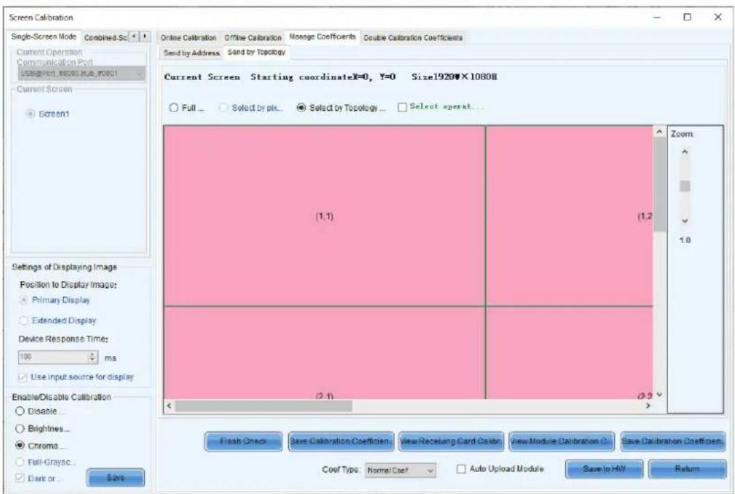
Task: Click the Device Response Time field
Action: click(x=53, y=357)
